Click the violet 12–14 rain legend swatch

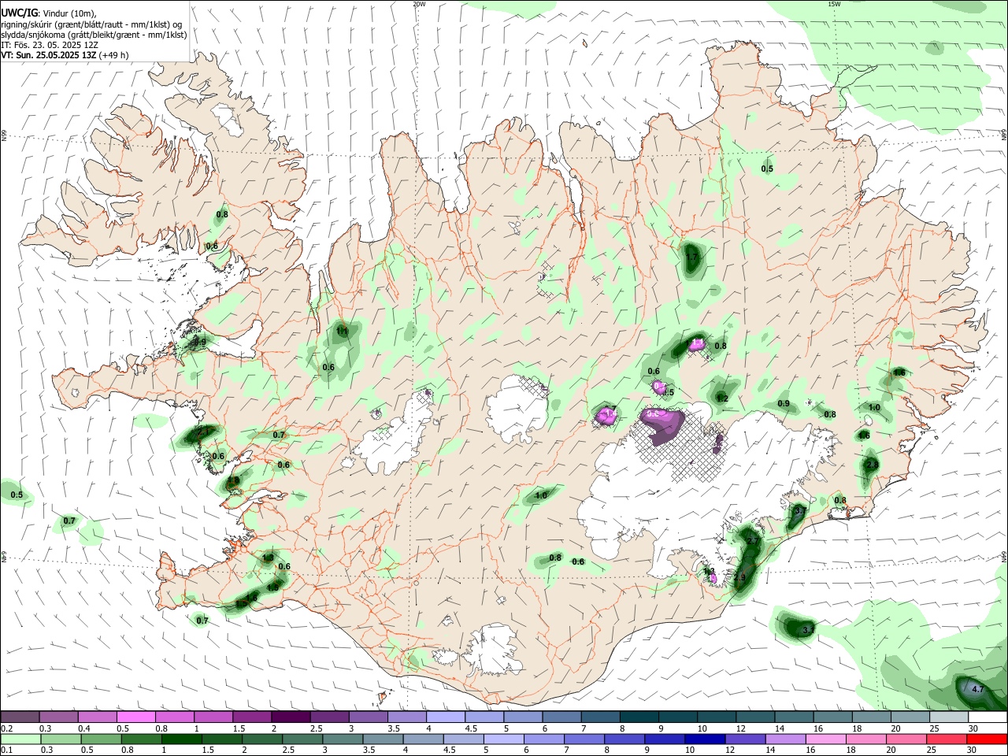[x=745, y=739]
